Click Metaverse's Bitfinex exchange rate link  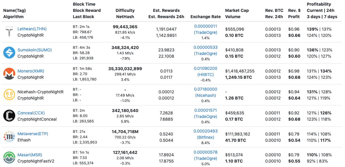205,134
